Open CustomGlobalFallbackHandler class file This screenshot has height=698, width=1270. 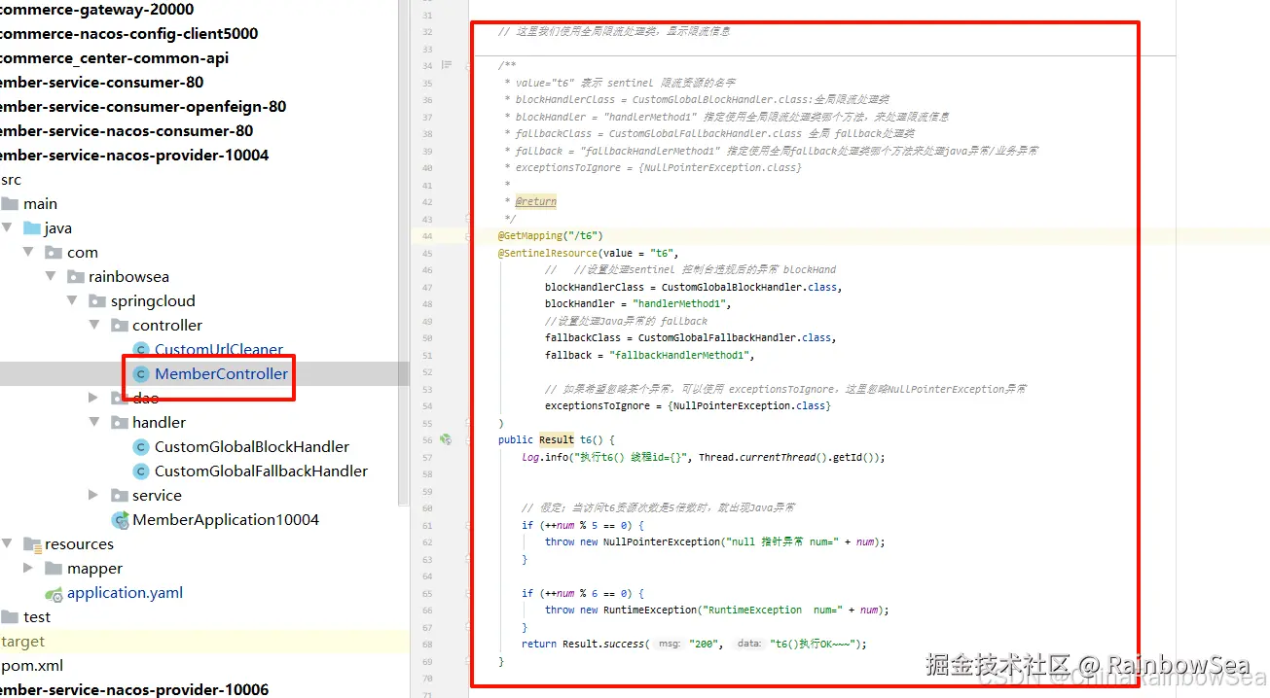tap(261, 471)
